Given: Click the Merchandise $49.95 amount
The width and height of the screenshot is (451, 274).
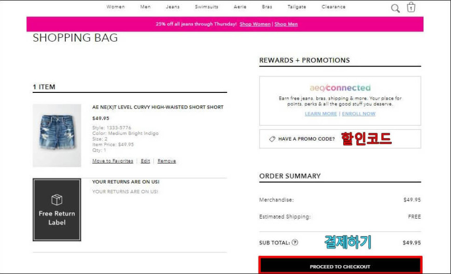Looking at the screenshot, I should pos(412,200).
